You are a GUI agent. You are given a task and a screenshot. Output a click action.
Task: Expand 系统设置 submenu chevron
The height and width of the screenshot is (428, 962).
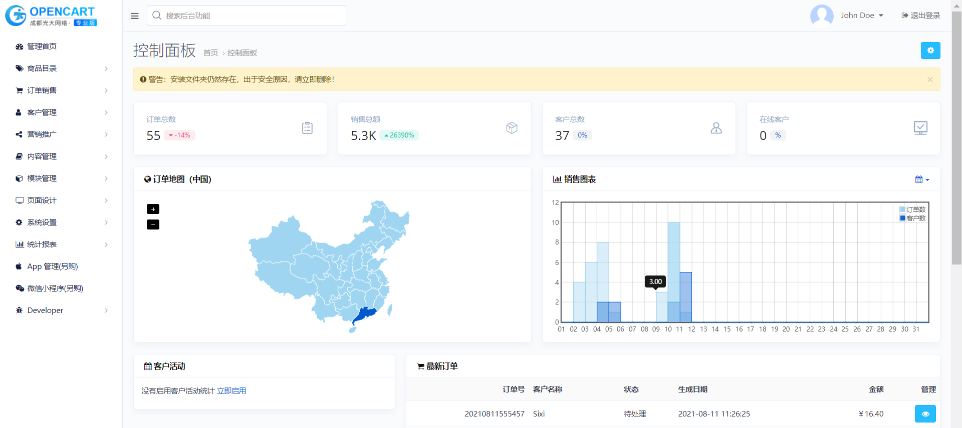click(x=106, y=222)
